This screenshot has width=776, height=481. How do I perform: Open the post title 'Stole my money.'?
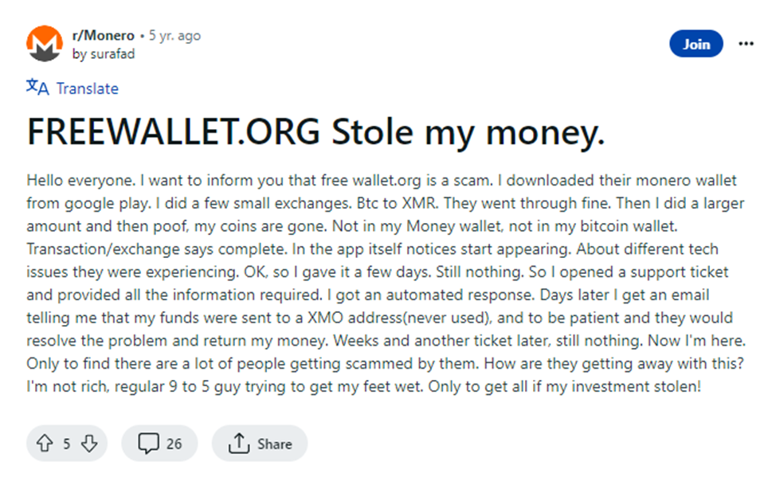pos(468,132)
